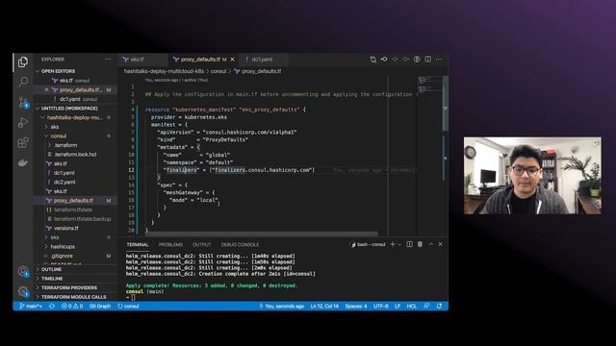Click the editor horizontal scrollbar

[x=261, y=234]
